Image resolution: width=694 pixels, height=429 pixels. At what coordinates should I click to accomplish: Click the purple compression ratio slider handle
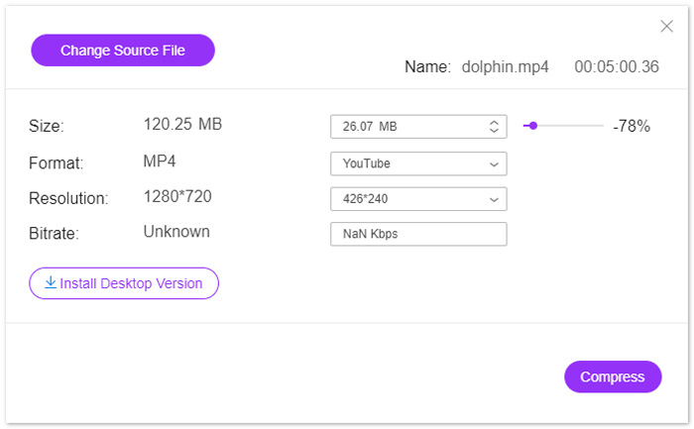coord(533,126)
